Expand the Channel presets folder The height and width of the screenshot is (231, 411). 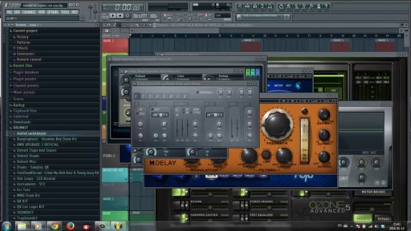pos(26,86)
